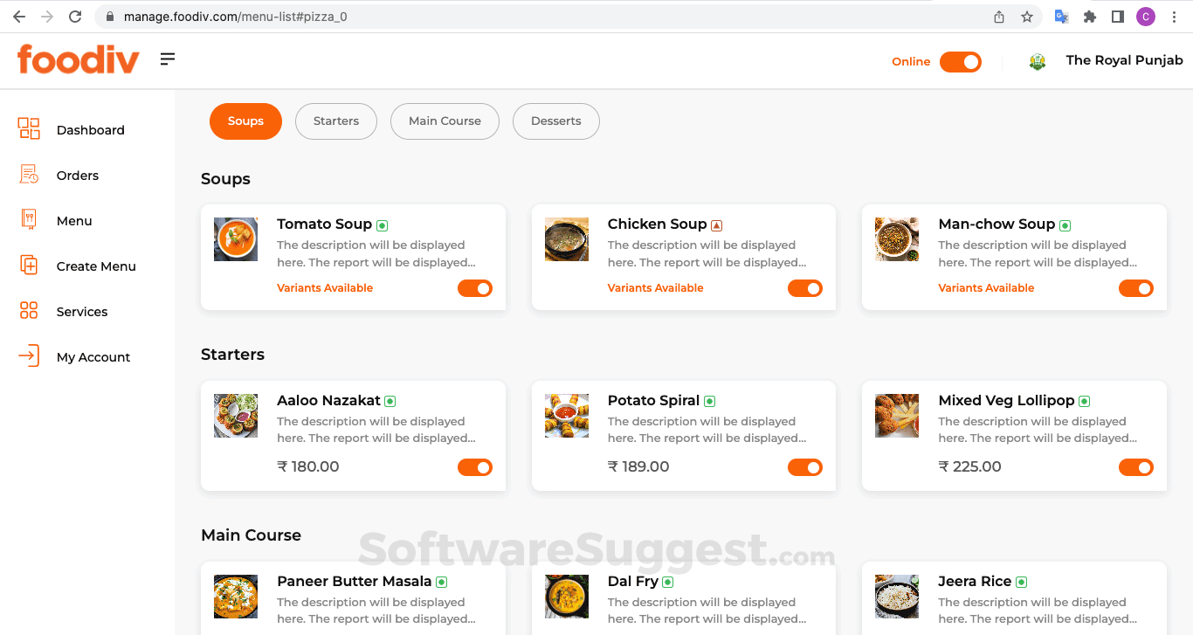1193x635 pixels.
Task: Select the Dal Fry menu item title
Action: point(631,581)
